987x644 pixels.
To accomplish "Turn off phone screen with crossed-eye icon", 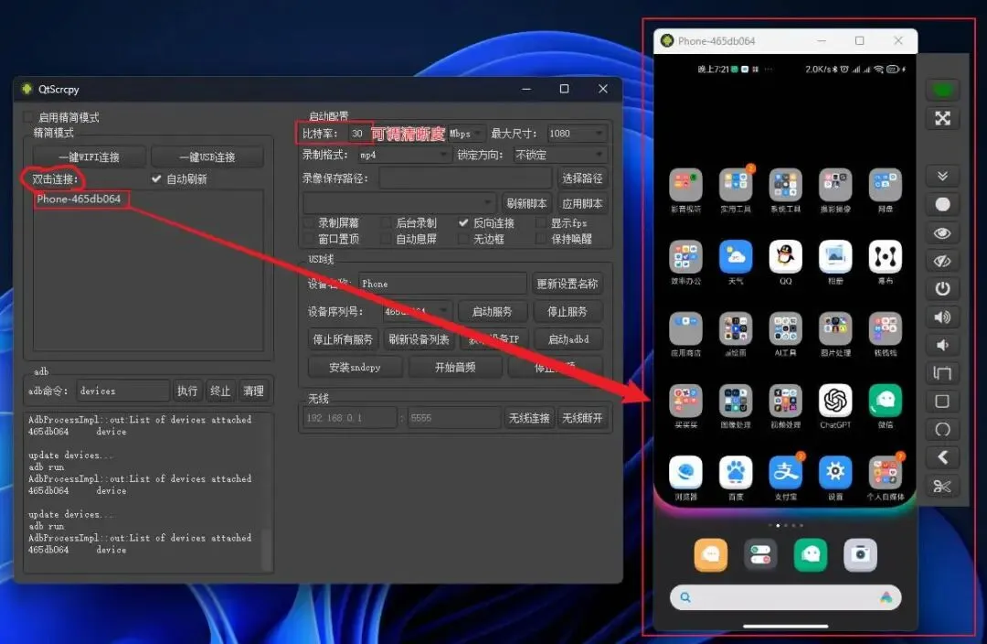I will 942,261.
